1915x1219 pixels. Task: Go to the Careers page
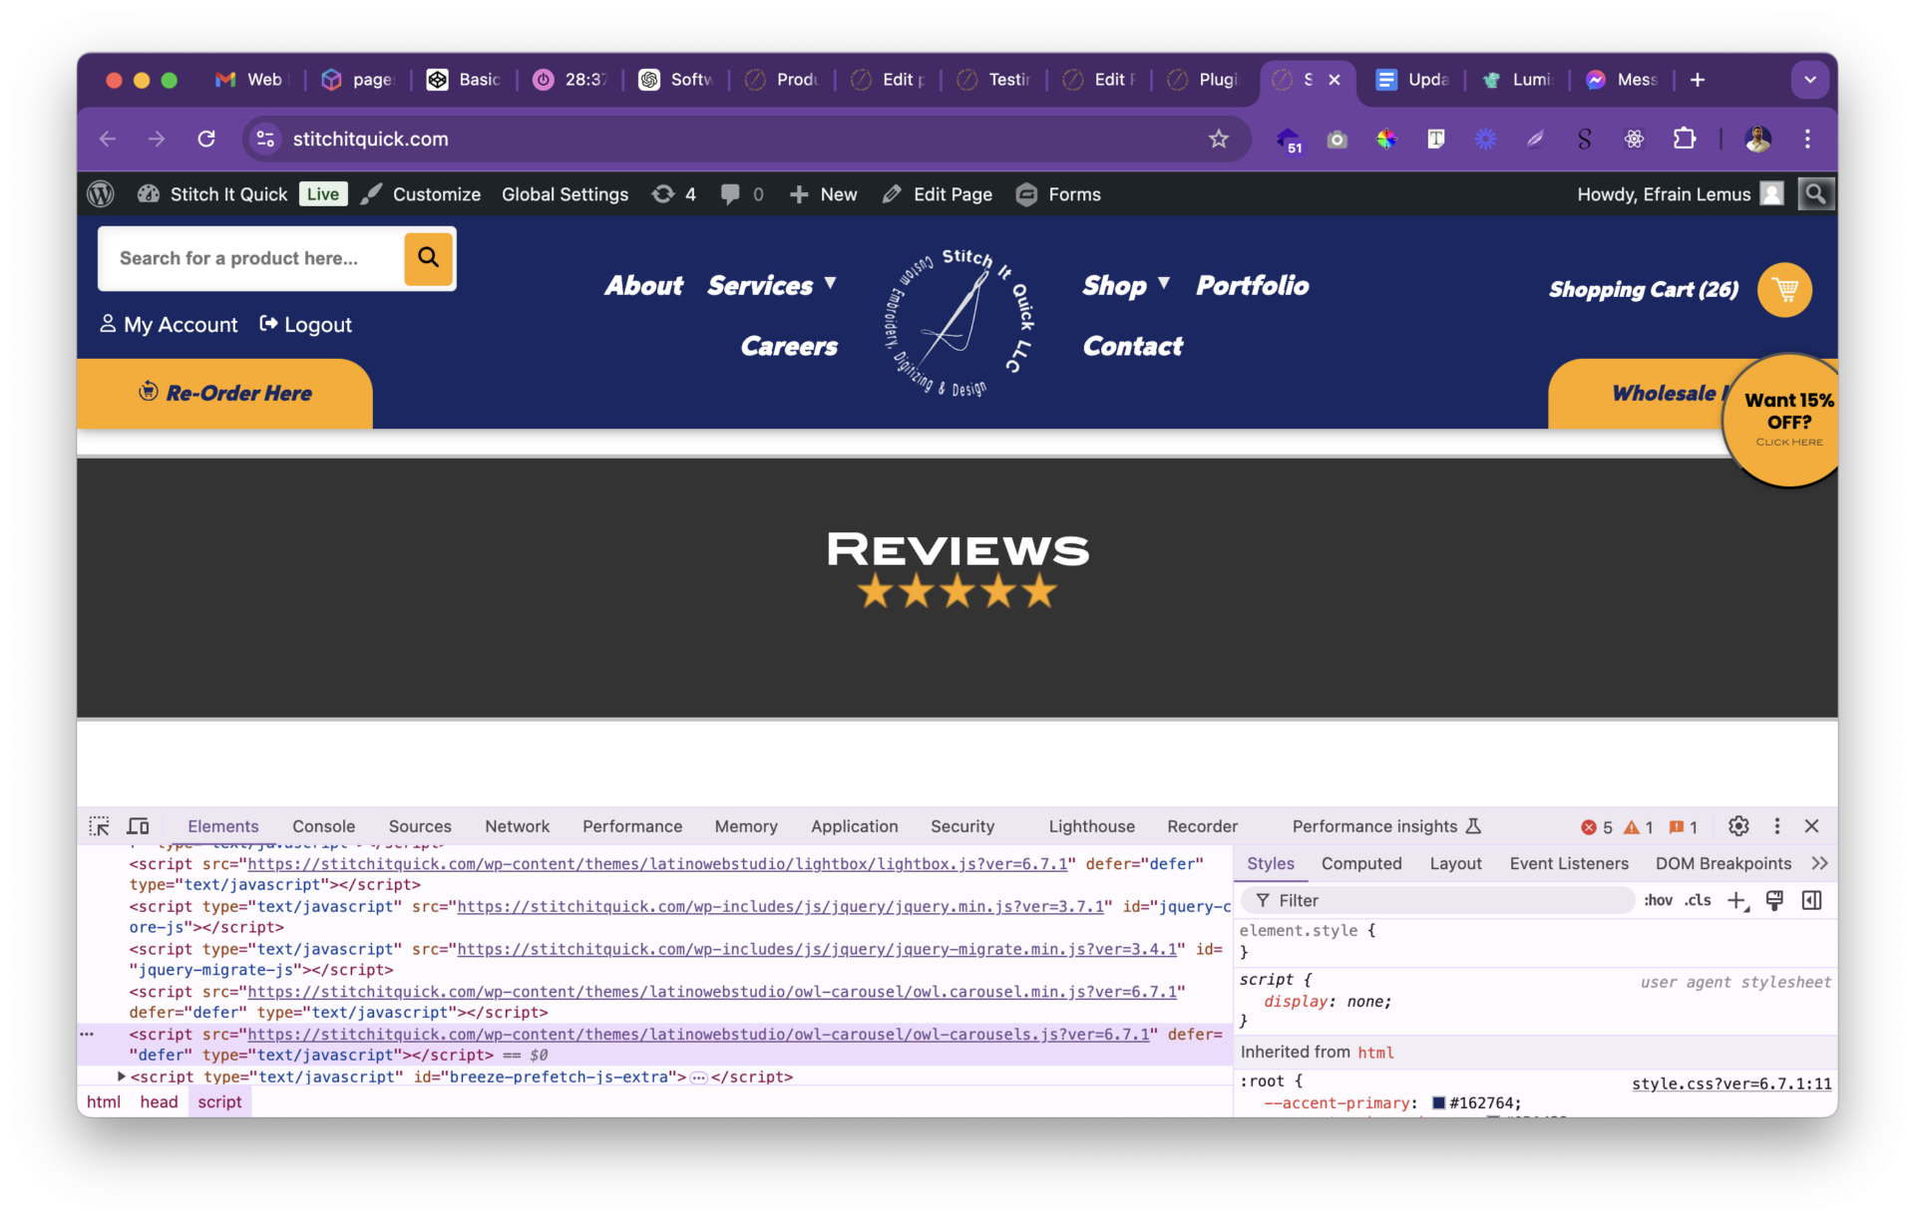point(789,347)
